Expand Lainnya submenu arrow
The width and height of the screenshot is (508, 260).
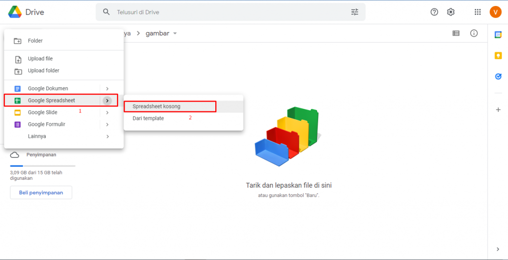click(x=107, y=137)
